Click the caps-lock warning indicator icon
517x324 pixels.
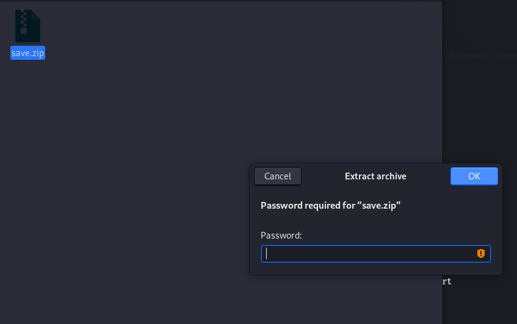coord(481,253)
